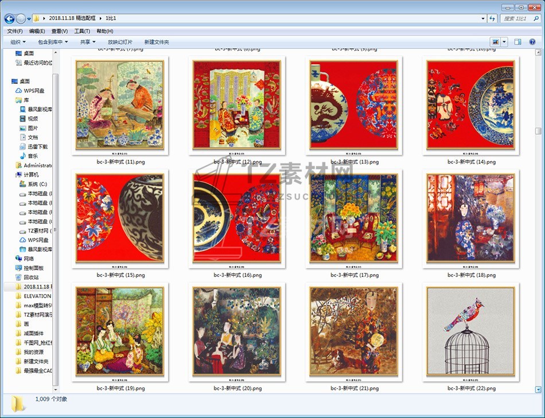Image resolution: width=545 pixels, height=418 pixels.
Task: Select Administrator user folder
Action: (x=34, y=165)
